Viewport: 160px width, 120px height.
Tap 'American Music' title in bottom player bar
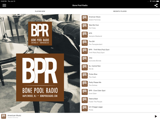point(14,115)
